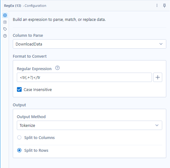Click the RegEx (13) Configuration title
The height and width of the screenshot is (168, 170).
25,6
